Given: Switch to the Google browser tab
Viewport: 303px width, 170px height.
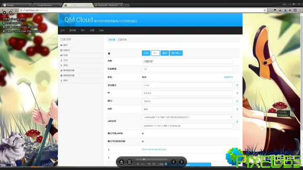Looking at the screenshot, I should point(16,5).
